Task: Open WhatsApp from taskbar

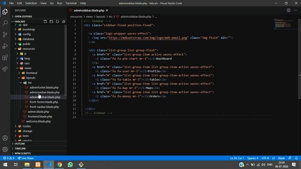Action: pos(70,165)
